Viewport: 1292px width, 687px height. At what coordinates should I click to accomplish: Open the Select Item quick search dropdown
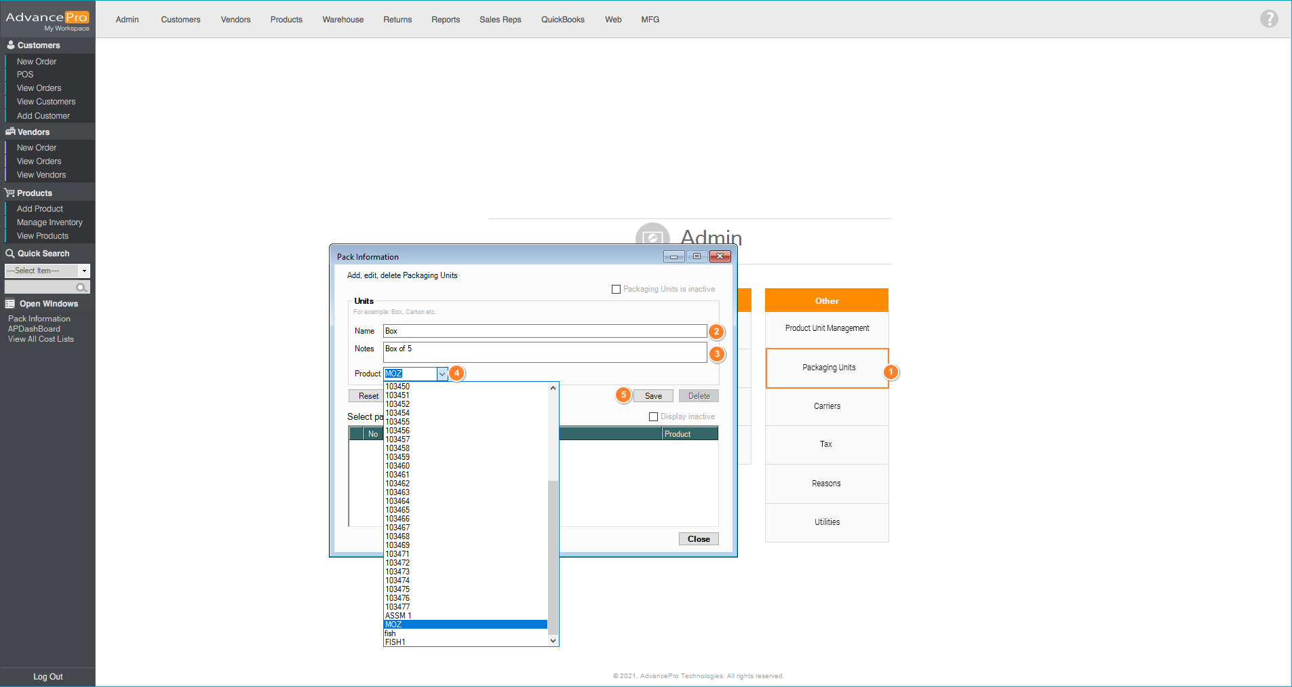click(x=84, y=271)
